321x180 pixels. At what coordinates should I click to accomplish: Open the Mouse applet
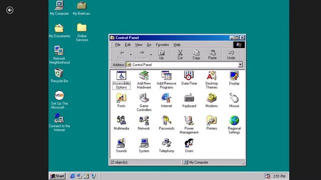[x=234, y=100]
